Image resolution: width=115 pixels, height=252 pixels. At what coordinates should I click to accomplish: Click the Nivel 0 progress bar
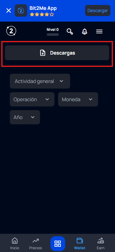pos(53,35)
